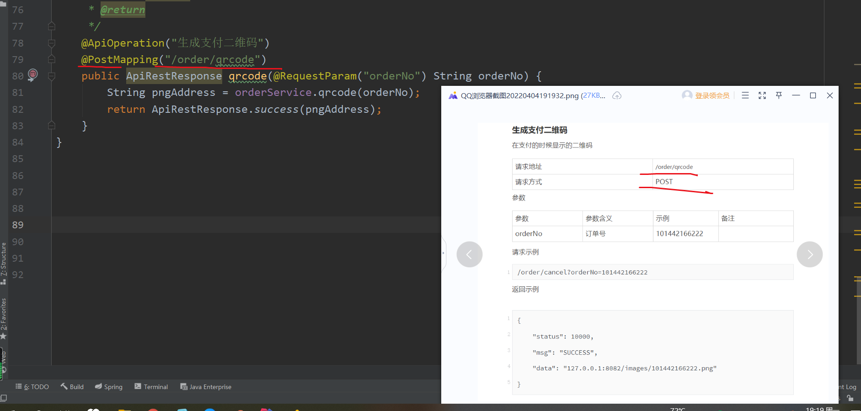Click the user avatar icon in the image viewer

pyautogui.click(x=687, y=95)
